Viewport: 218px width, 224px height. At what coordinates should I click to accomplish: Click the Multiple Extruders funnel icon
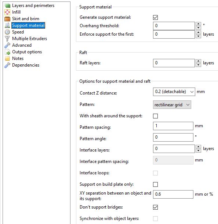click(x=7, y=39)
